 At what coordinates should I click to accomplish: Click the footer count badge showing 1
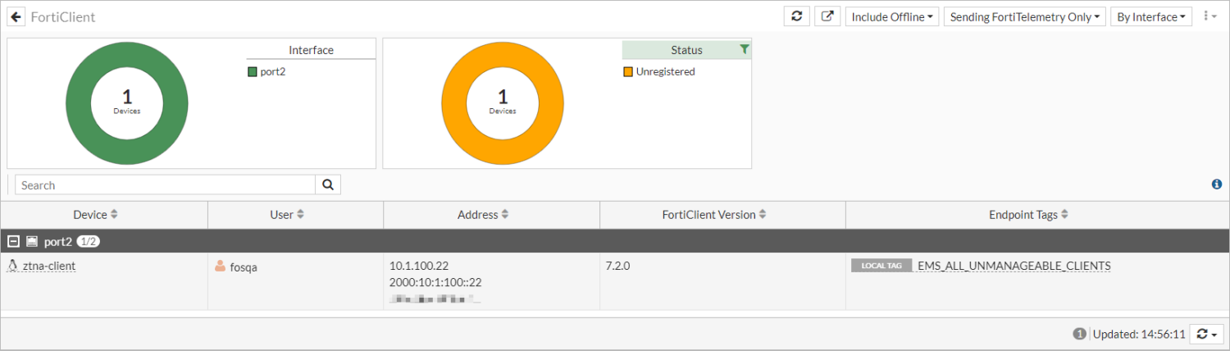pyautogui.click(x=1080, y=334)
